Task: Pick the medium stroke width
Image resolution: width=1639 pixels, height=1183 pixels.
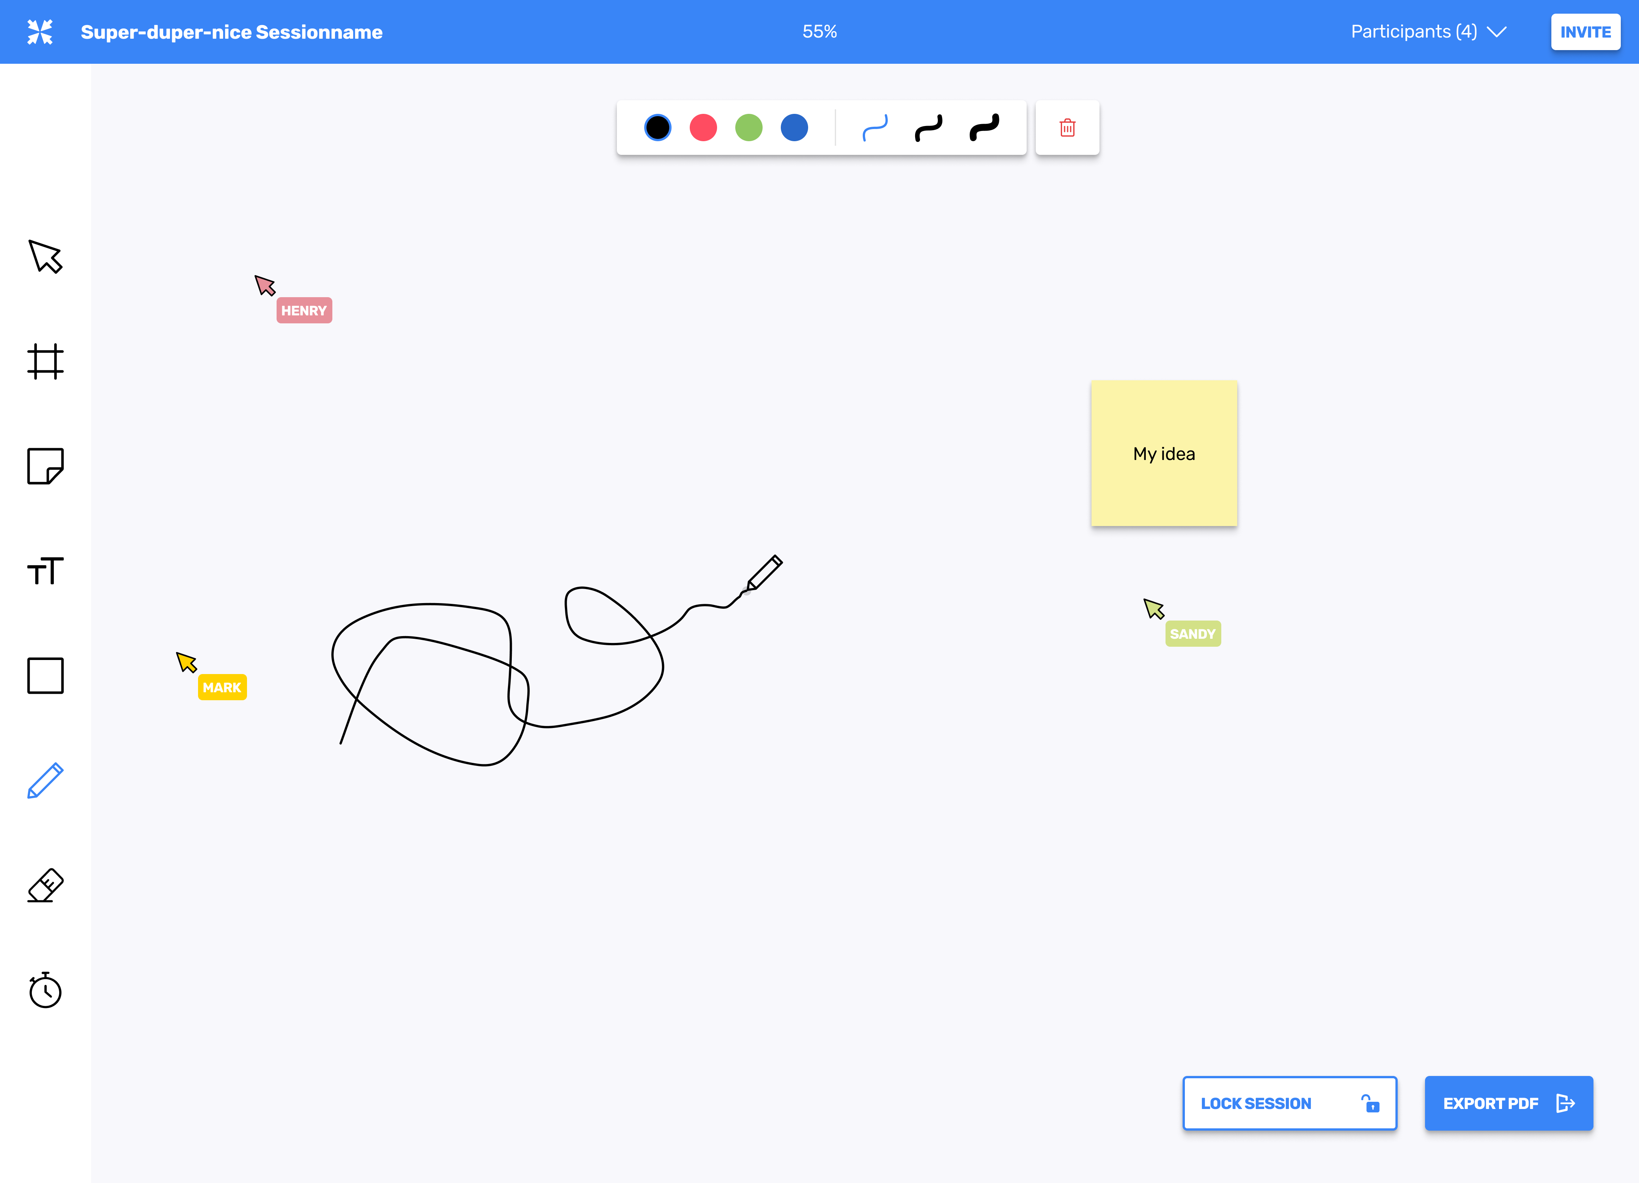Action: tap(929, 128)
